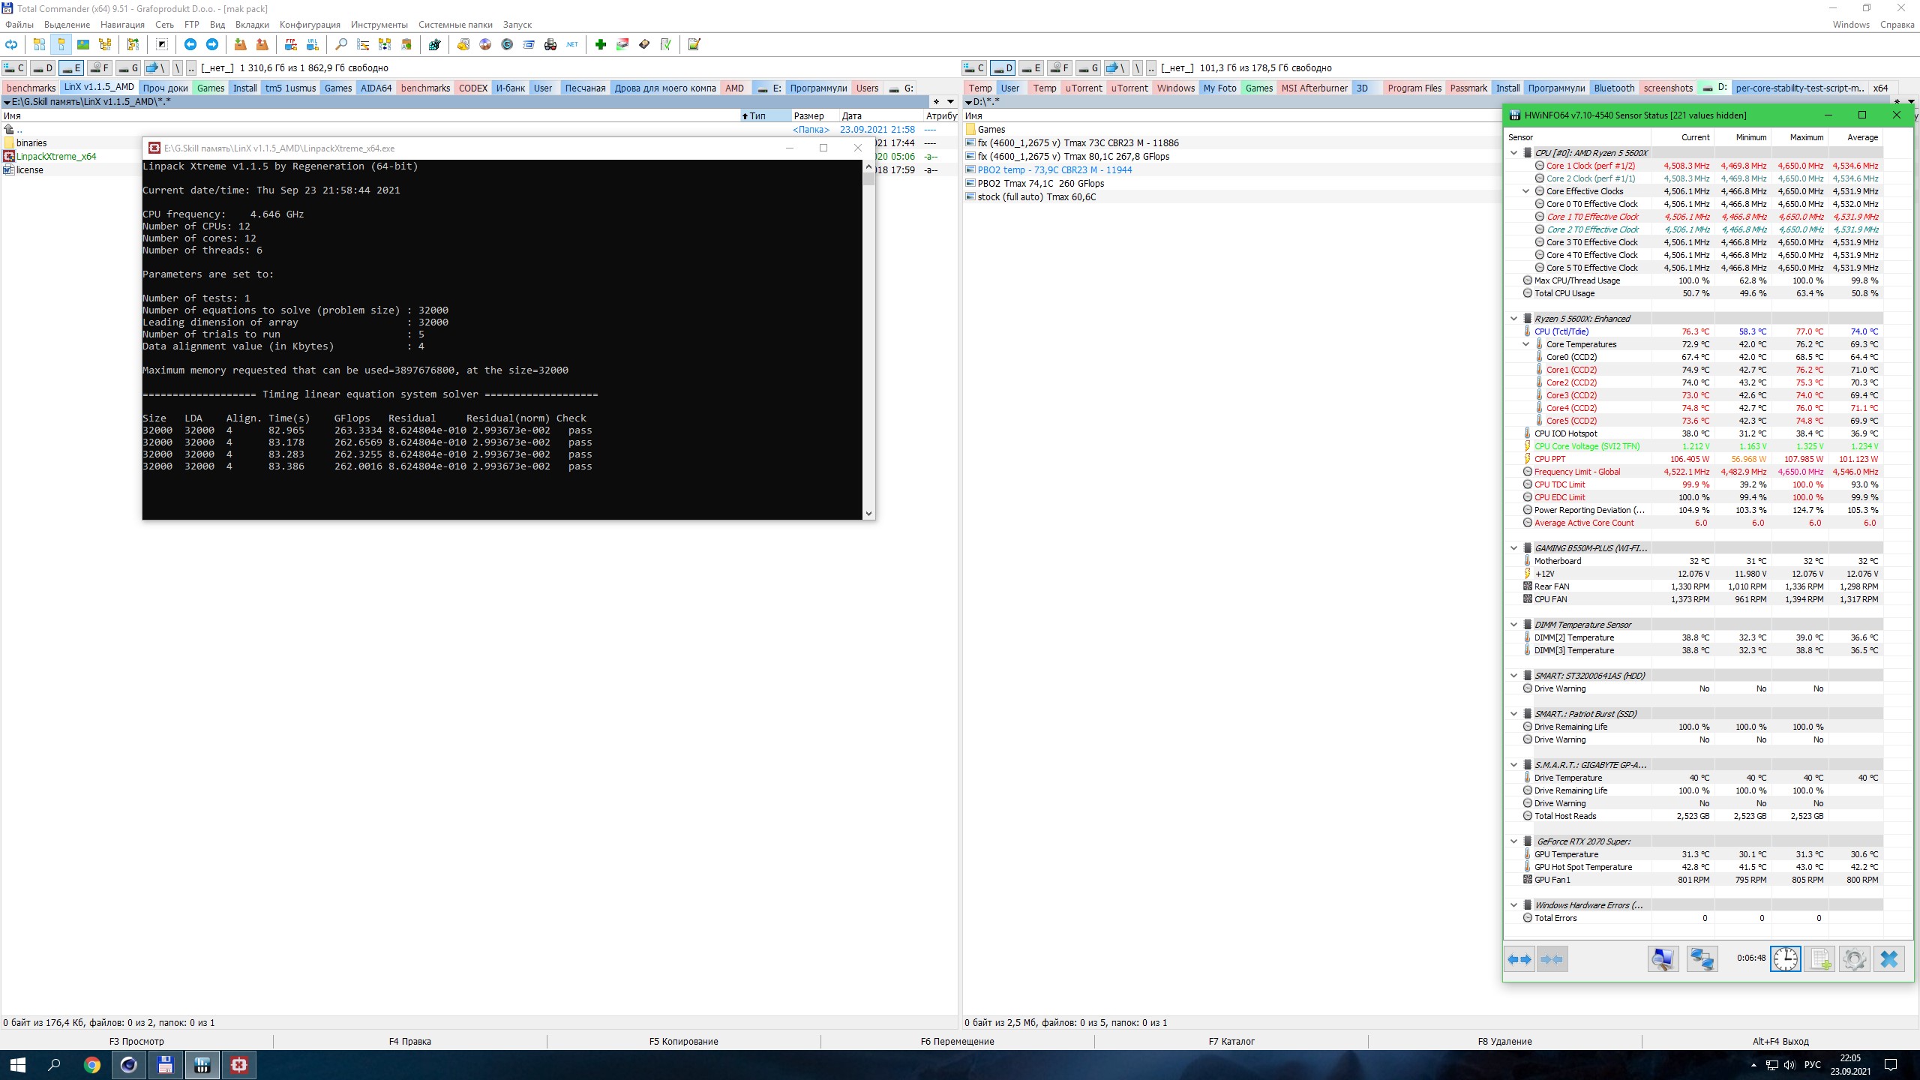Click the FTP connect toolbar icon
1920x1080 pixels.
pyautogui.click(x=290, y=45)
